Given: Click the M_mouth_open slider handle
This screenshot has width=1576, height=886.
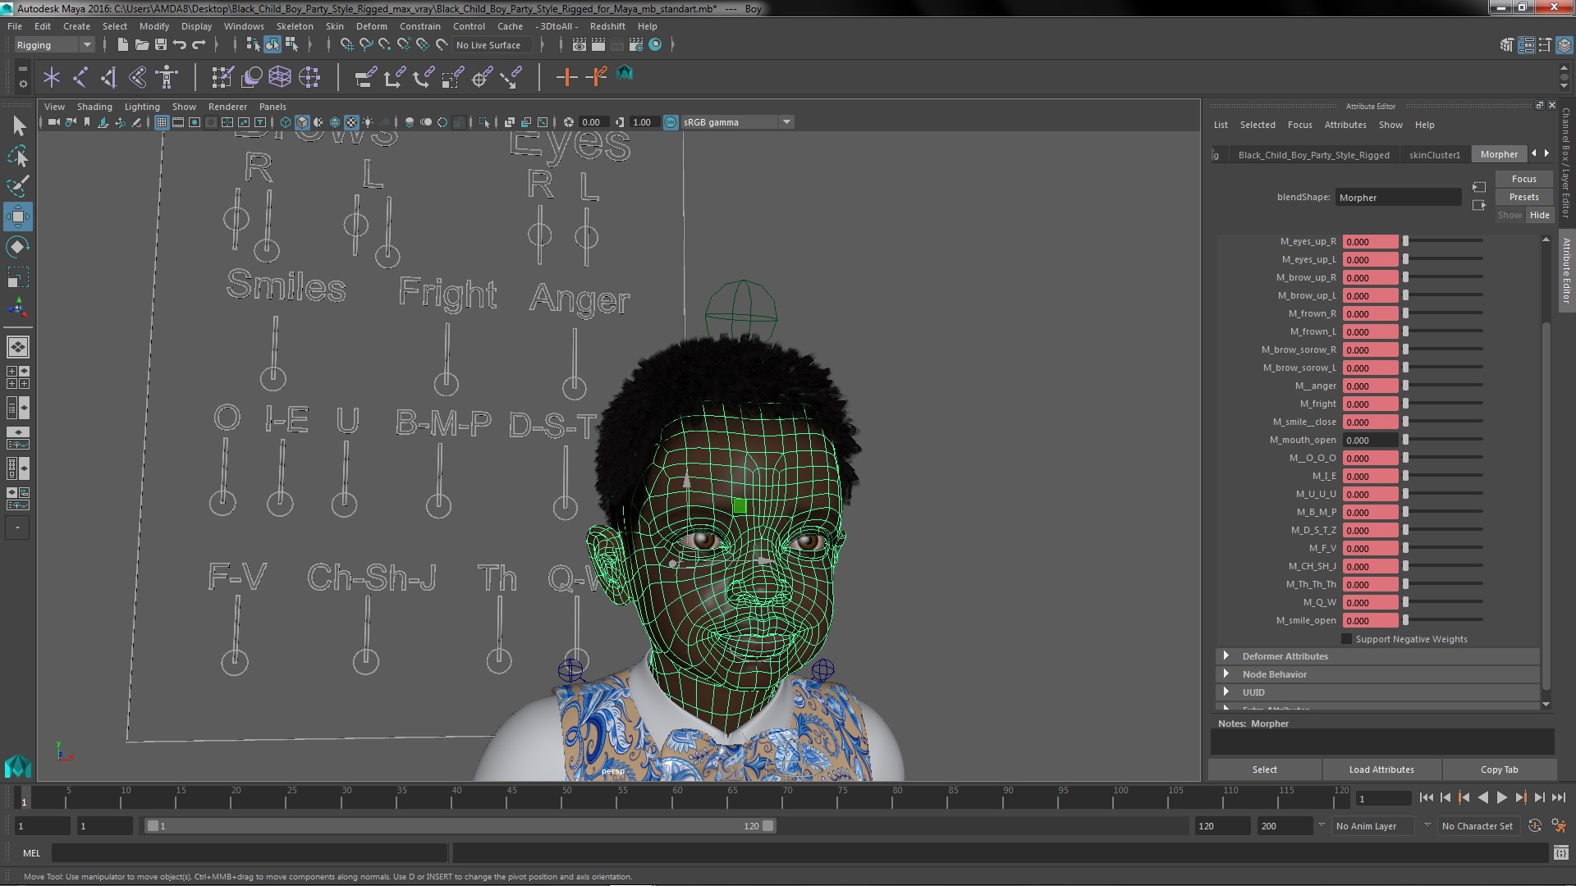Looking at the screenshot, I should point(1405,440).
